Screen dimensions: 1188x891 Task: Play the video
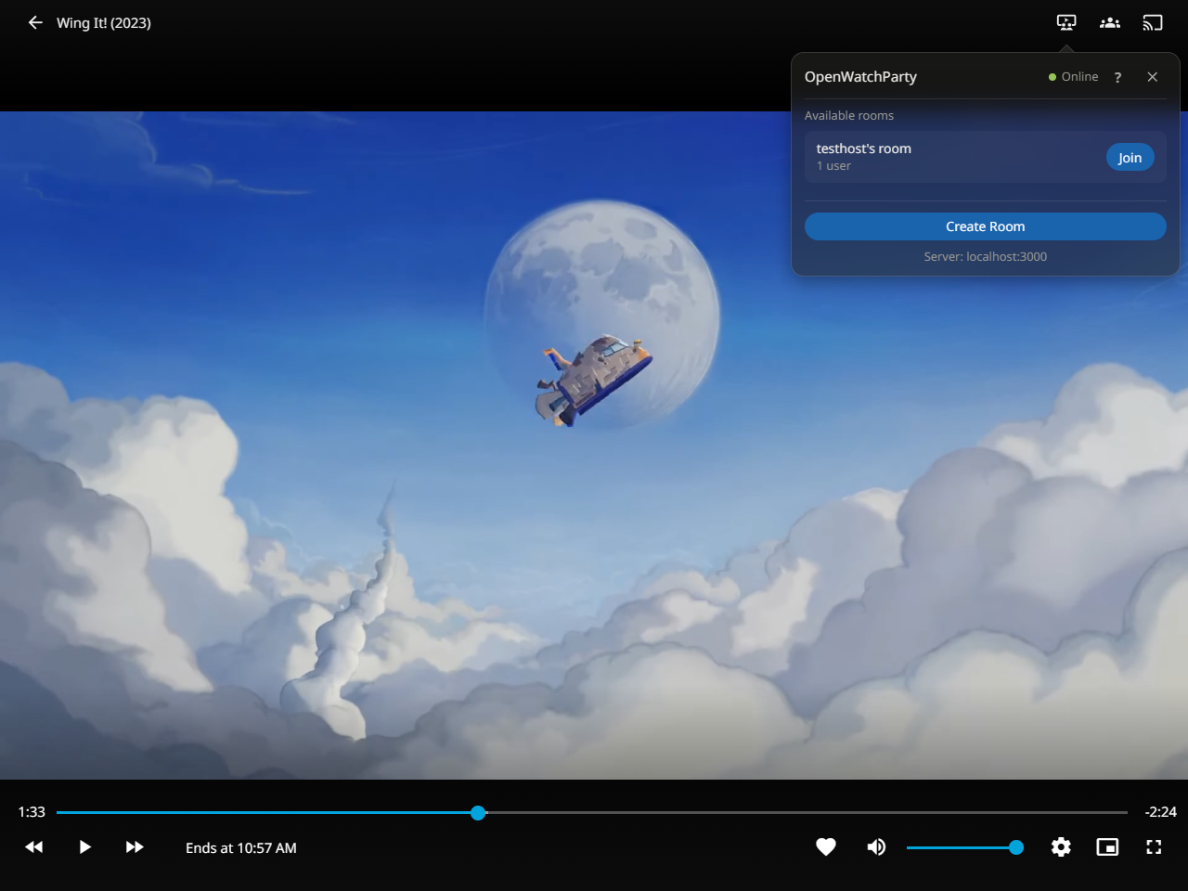point(84,846)
